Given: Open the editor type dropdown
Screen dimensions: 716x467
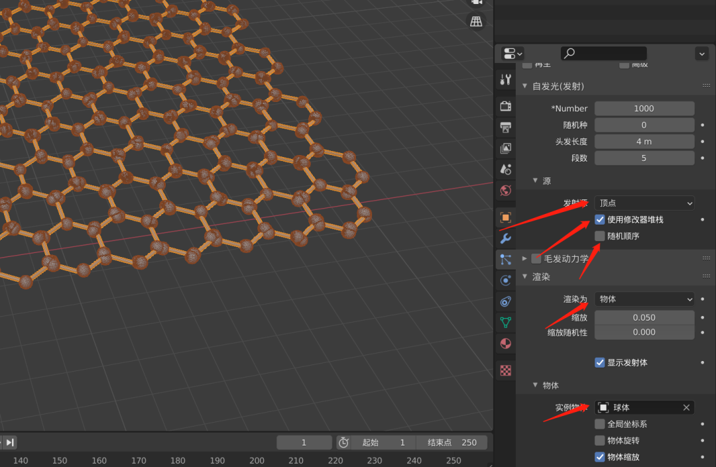Looking at the screenshot, I should [512, 54].
